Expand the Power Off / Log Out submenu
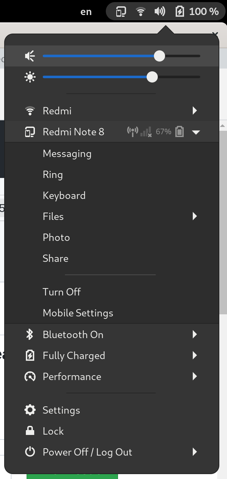The height and width of the screenshot is (479, 227). [x=195, y=452]
